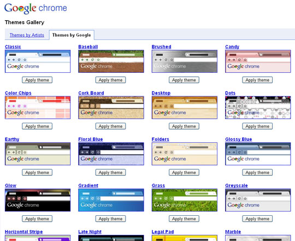Open the Grass theme link

click(158, 185)
